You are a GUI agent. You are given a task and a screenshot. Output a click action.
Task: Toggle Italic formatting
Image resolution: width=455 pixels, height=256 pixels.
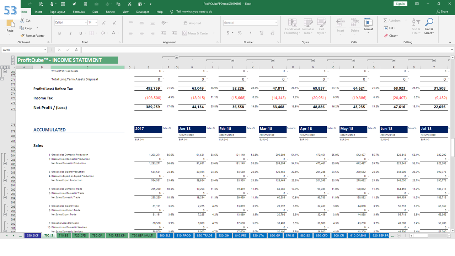point(70,33)
